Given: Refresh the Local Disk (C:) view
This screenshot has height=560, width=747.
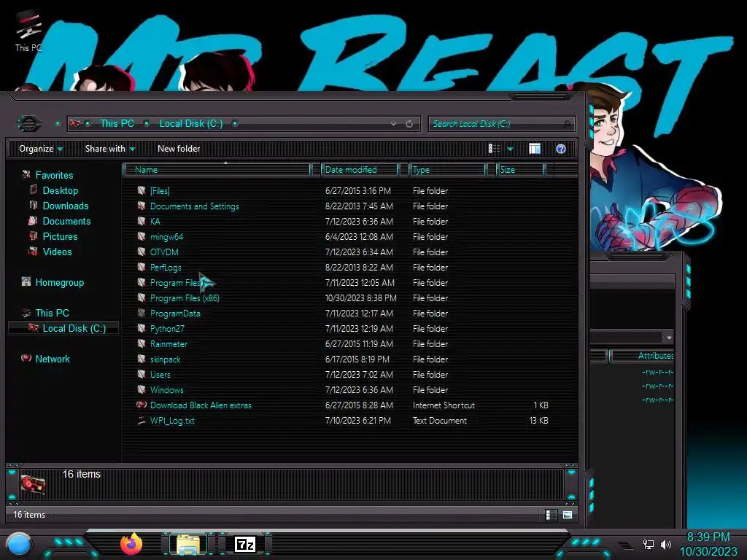Looking at the screenshot, I should tap(409, 124).
